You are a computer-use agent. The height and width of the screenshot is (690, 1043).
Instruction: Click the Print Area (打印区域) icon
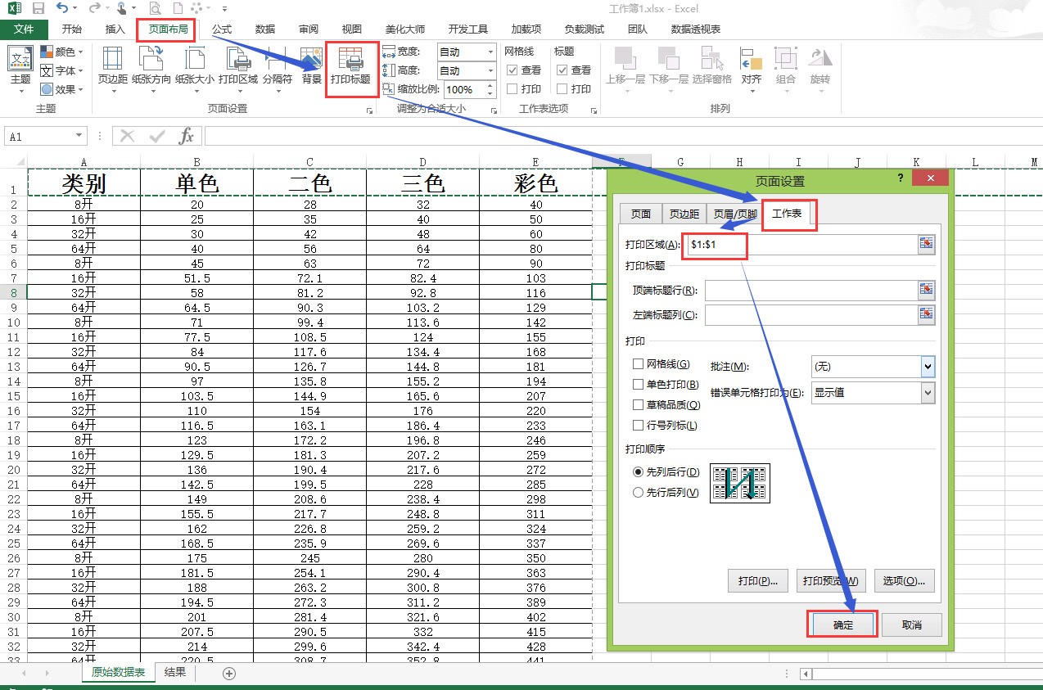click(238, 61)
